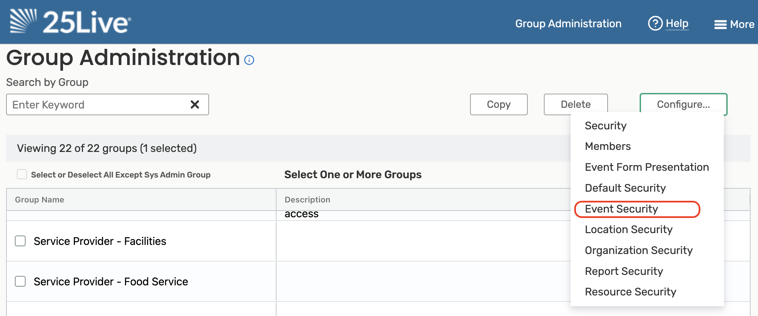Select Default Security menu entry

(625, 188)
